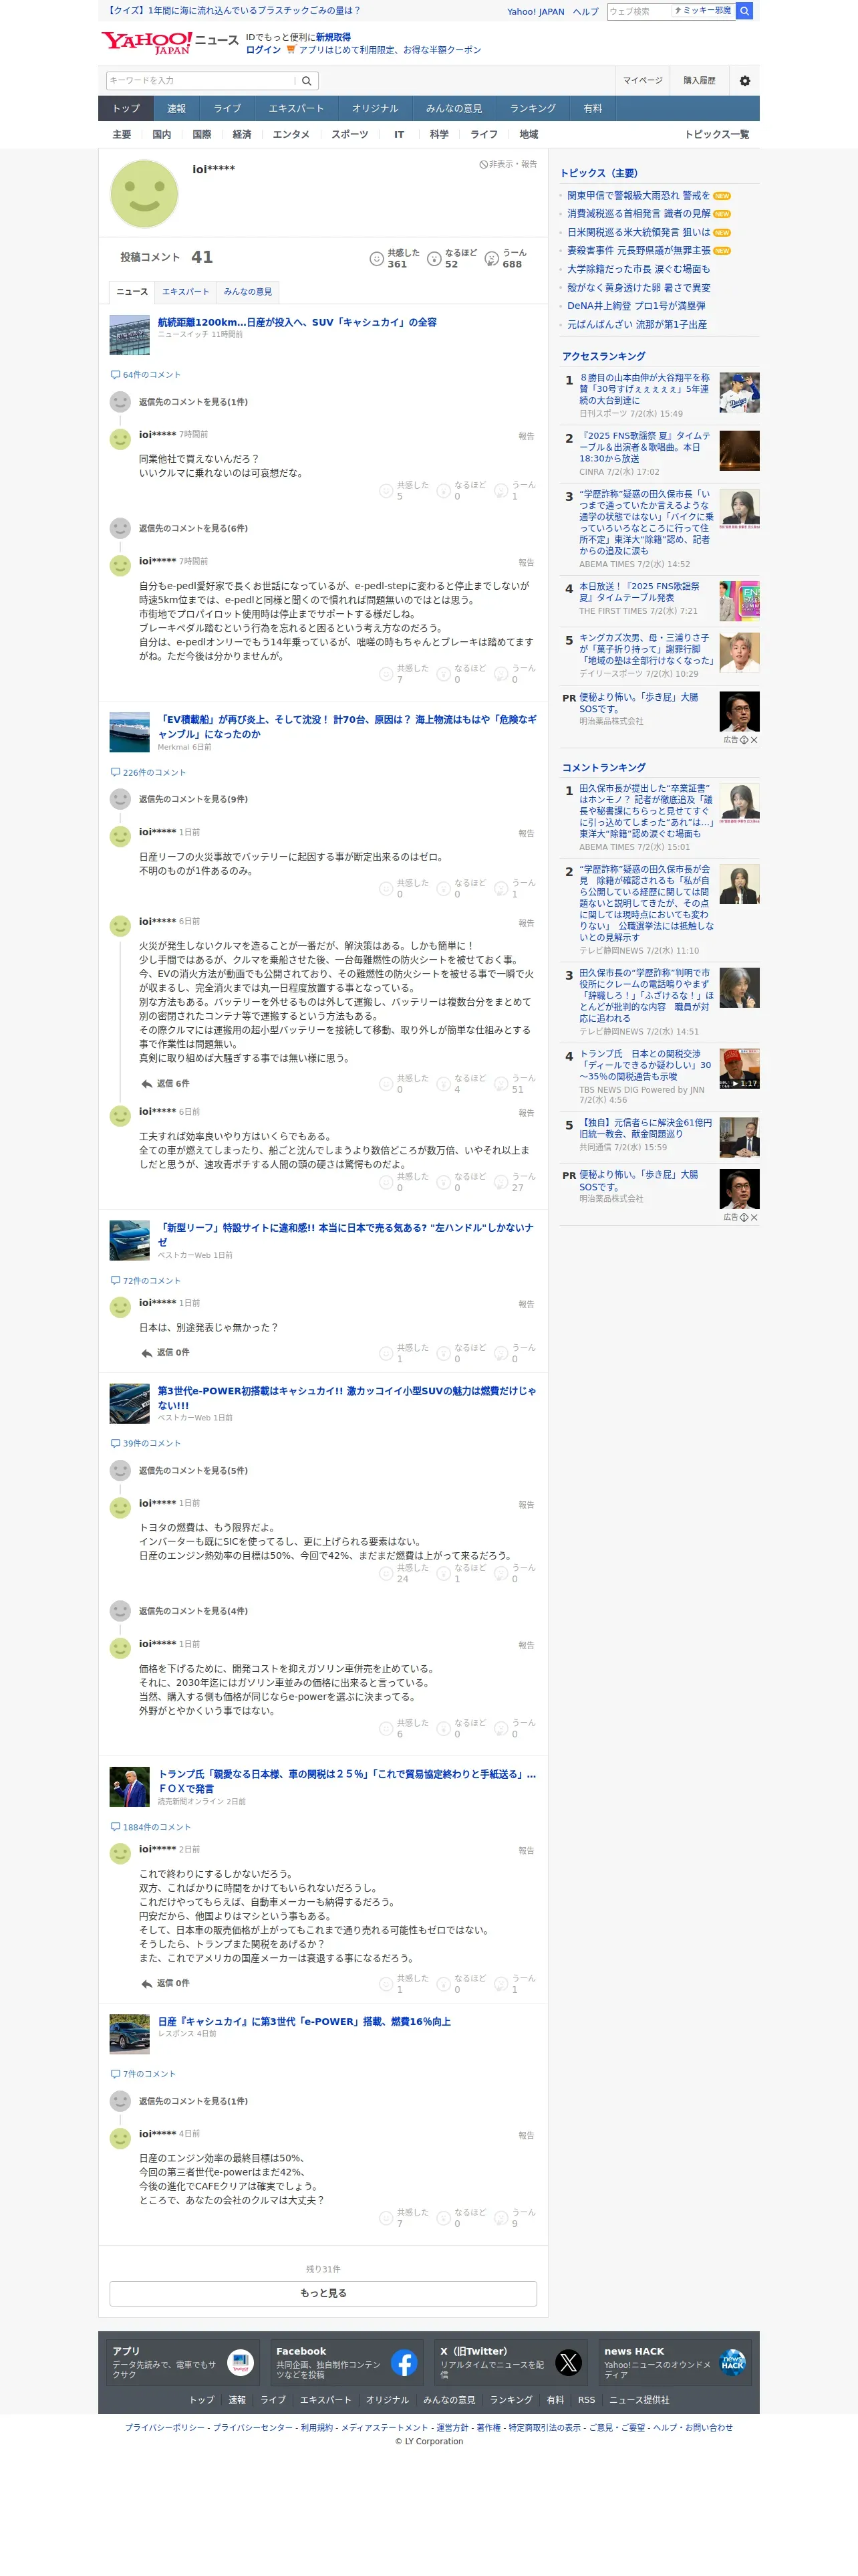This screenshot has height=2576, width=858.
Task: Open settings via the gear icon
Action: 744,81
